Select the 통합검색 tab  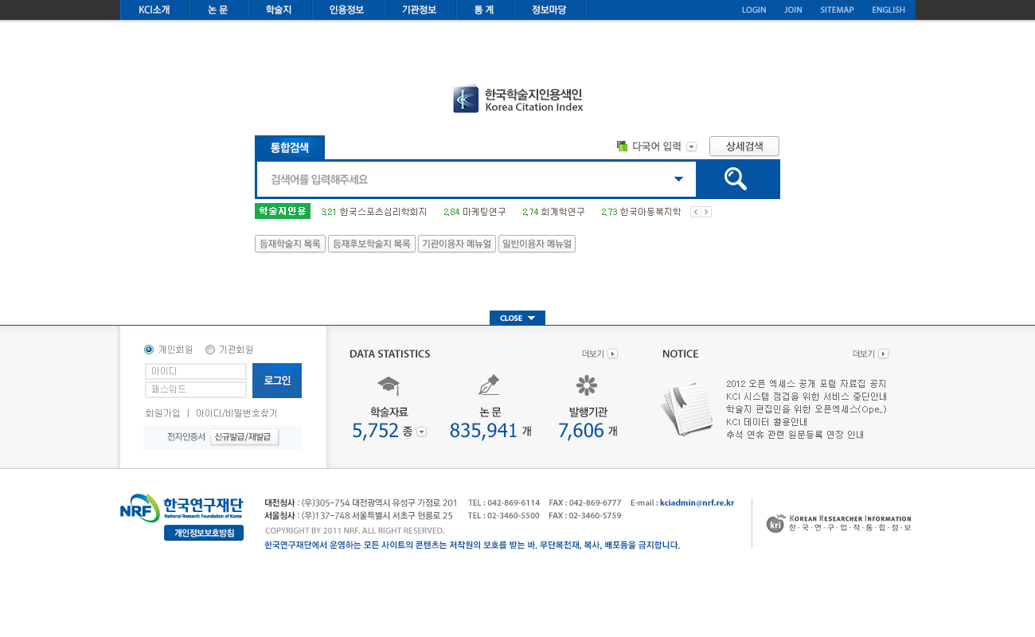(x=290, y=147)
